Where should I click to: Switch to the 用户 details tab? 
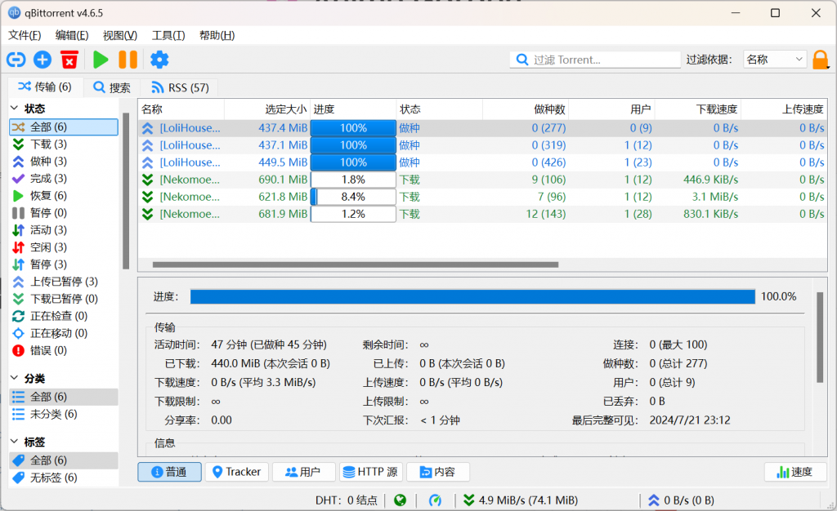coord(304,472)
